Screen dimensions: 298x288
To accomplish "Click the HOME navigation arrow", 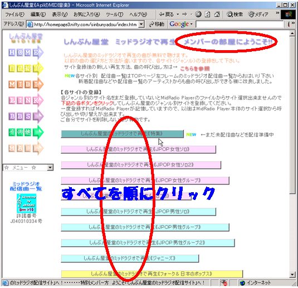I will click(x=26, y=52).
